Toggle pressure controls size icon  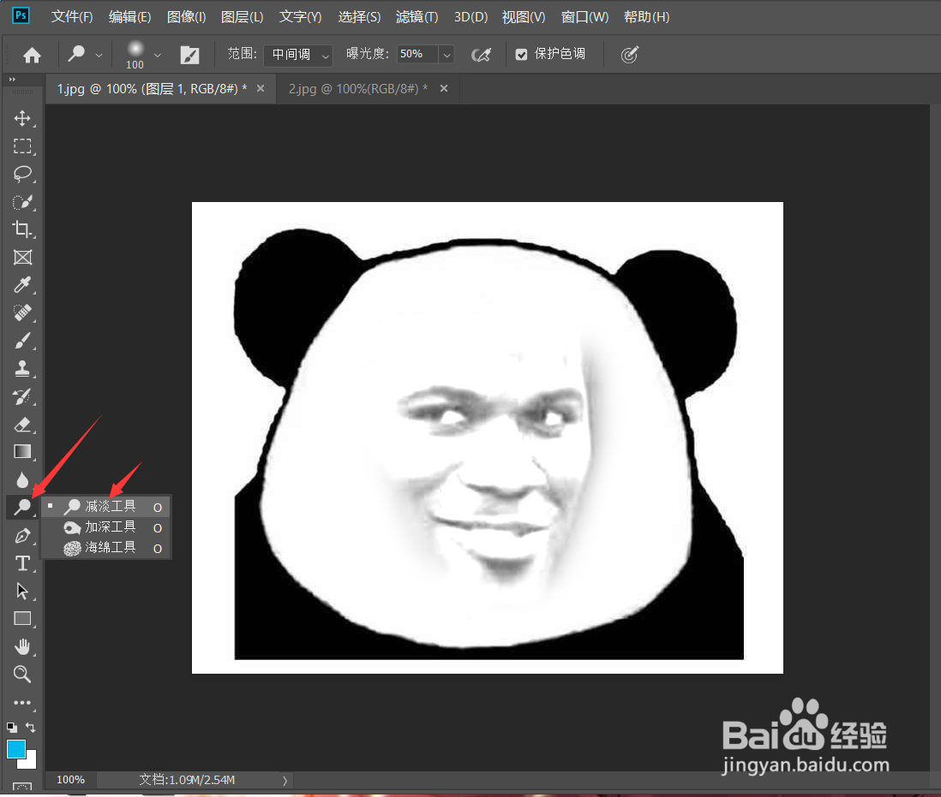click(629, 55)
